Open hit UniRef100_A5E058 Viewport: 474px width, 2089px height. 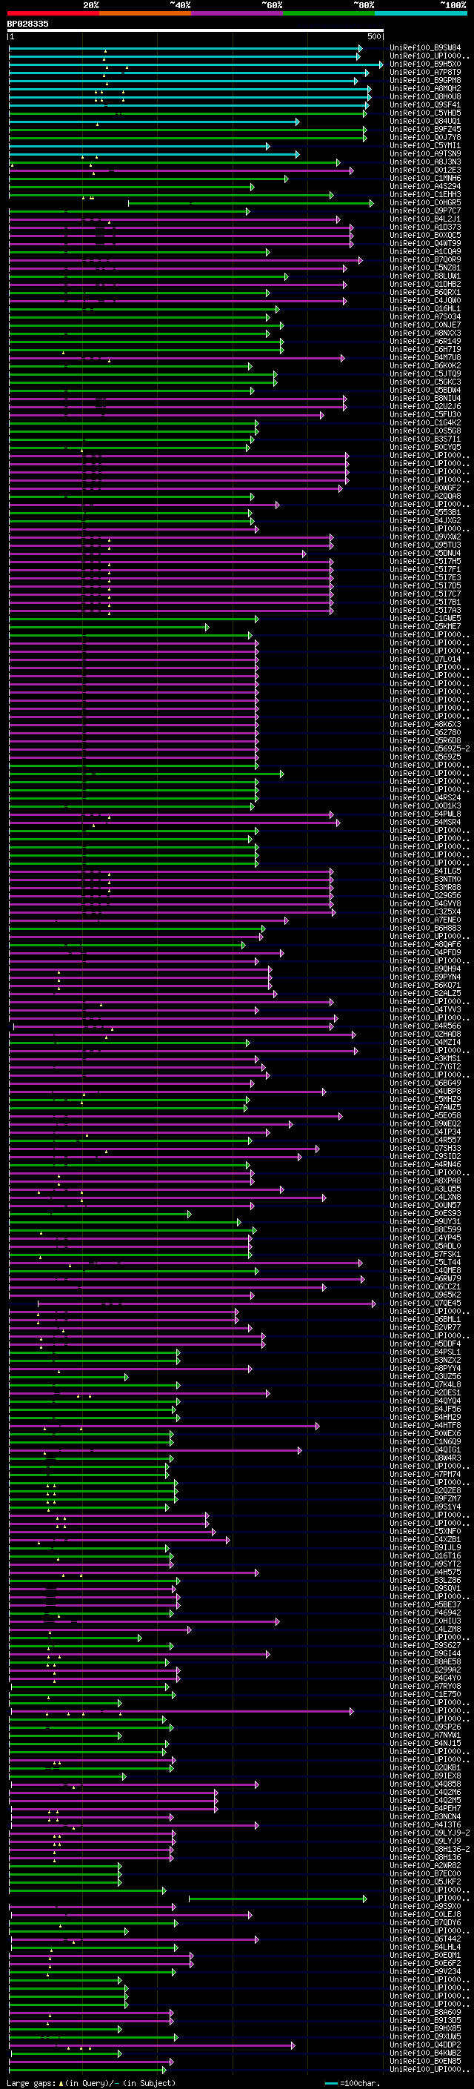click(x=425, y=1116)
